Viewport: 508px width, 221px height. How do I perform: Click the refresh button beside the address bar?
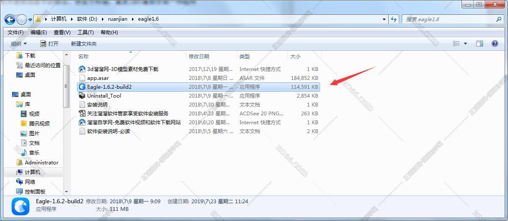tap(394, 19)
